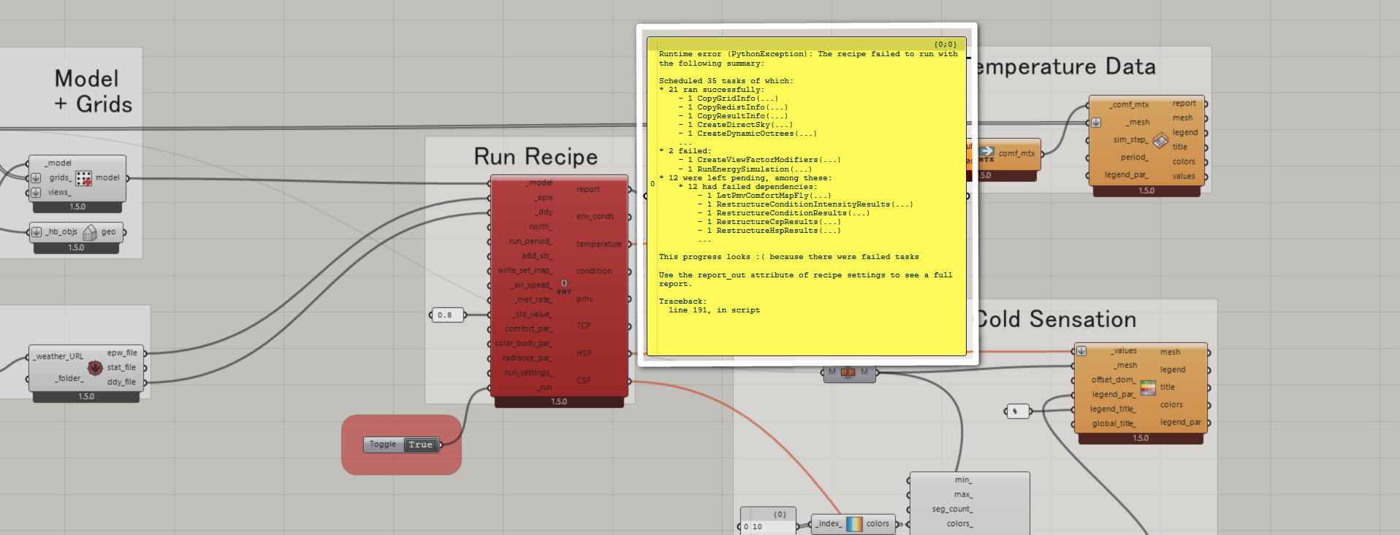Click the global_title_ input parameter

1114,424
